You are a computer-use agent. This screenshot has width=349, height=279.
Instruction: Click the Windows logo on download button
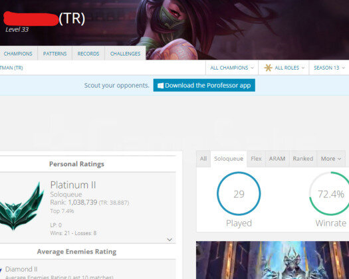160,86
